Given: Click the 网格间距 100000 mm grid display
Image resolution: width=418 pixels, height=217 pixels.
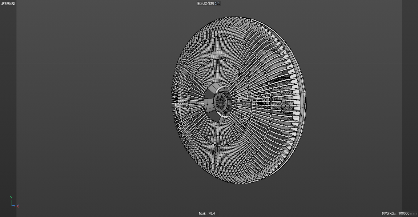Looking at the screenshot, I should point(399,213).
